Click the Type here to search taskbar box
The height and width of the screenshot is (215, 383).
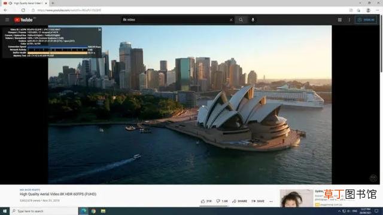pyautogui.click(x=44, y=211)
